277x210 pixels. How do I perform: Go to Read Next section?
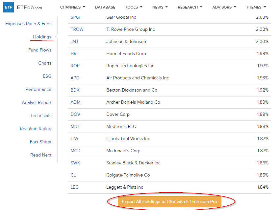point(41,155)
